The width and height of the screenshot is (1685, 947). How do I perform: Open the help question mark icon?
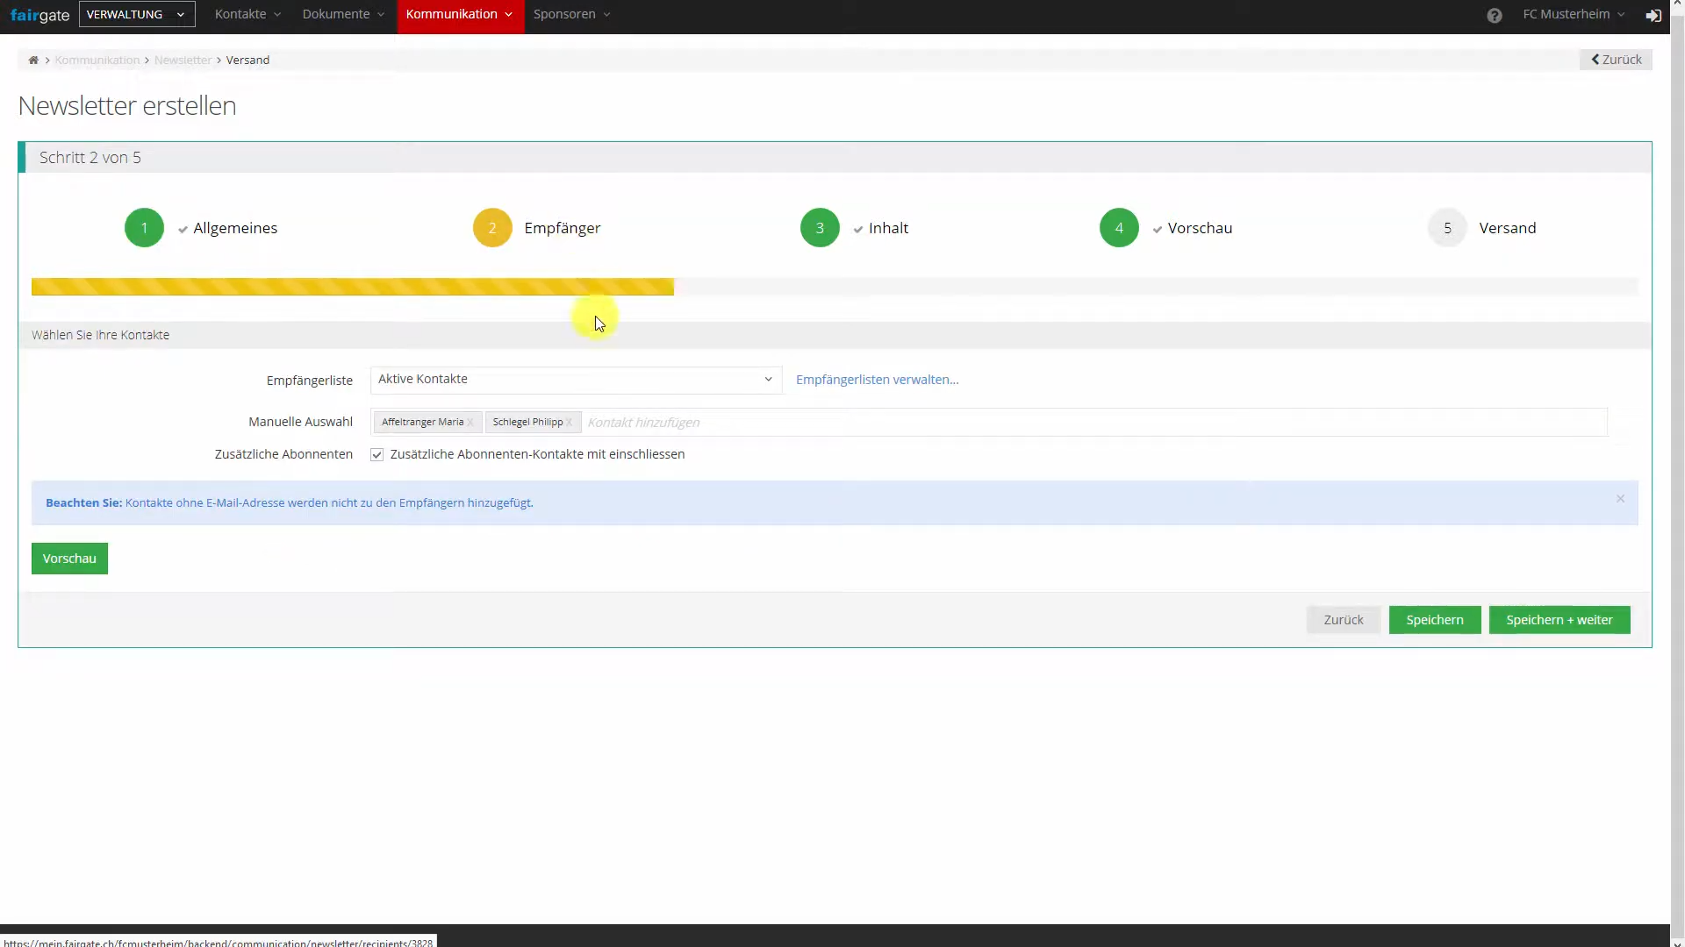pos(1495,16)
